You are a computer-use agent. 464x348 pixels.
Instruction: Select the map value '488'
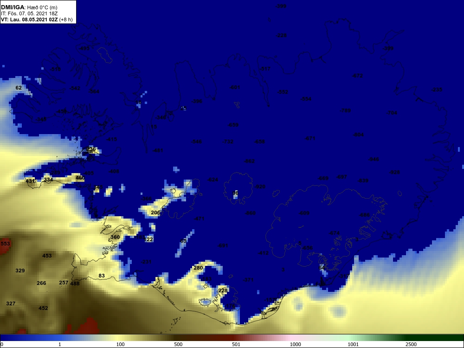pyautogui.click(x=75, y=284)
